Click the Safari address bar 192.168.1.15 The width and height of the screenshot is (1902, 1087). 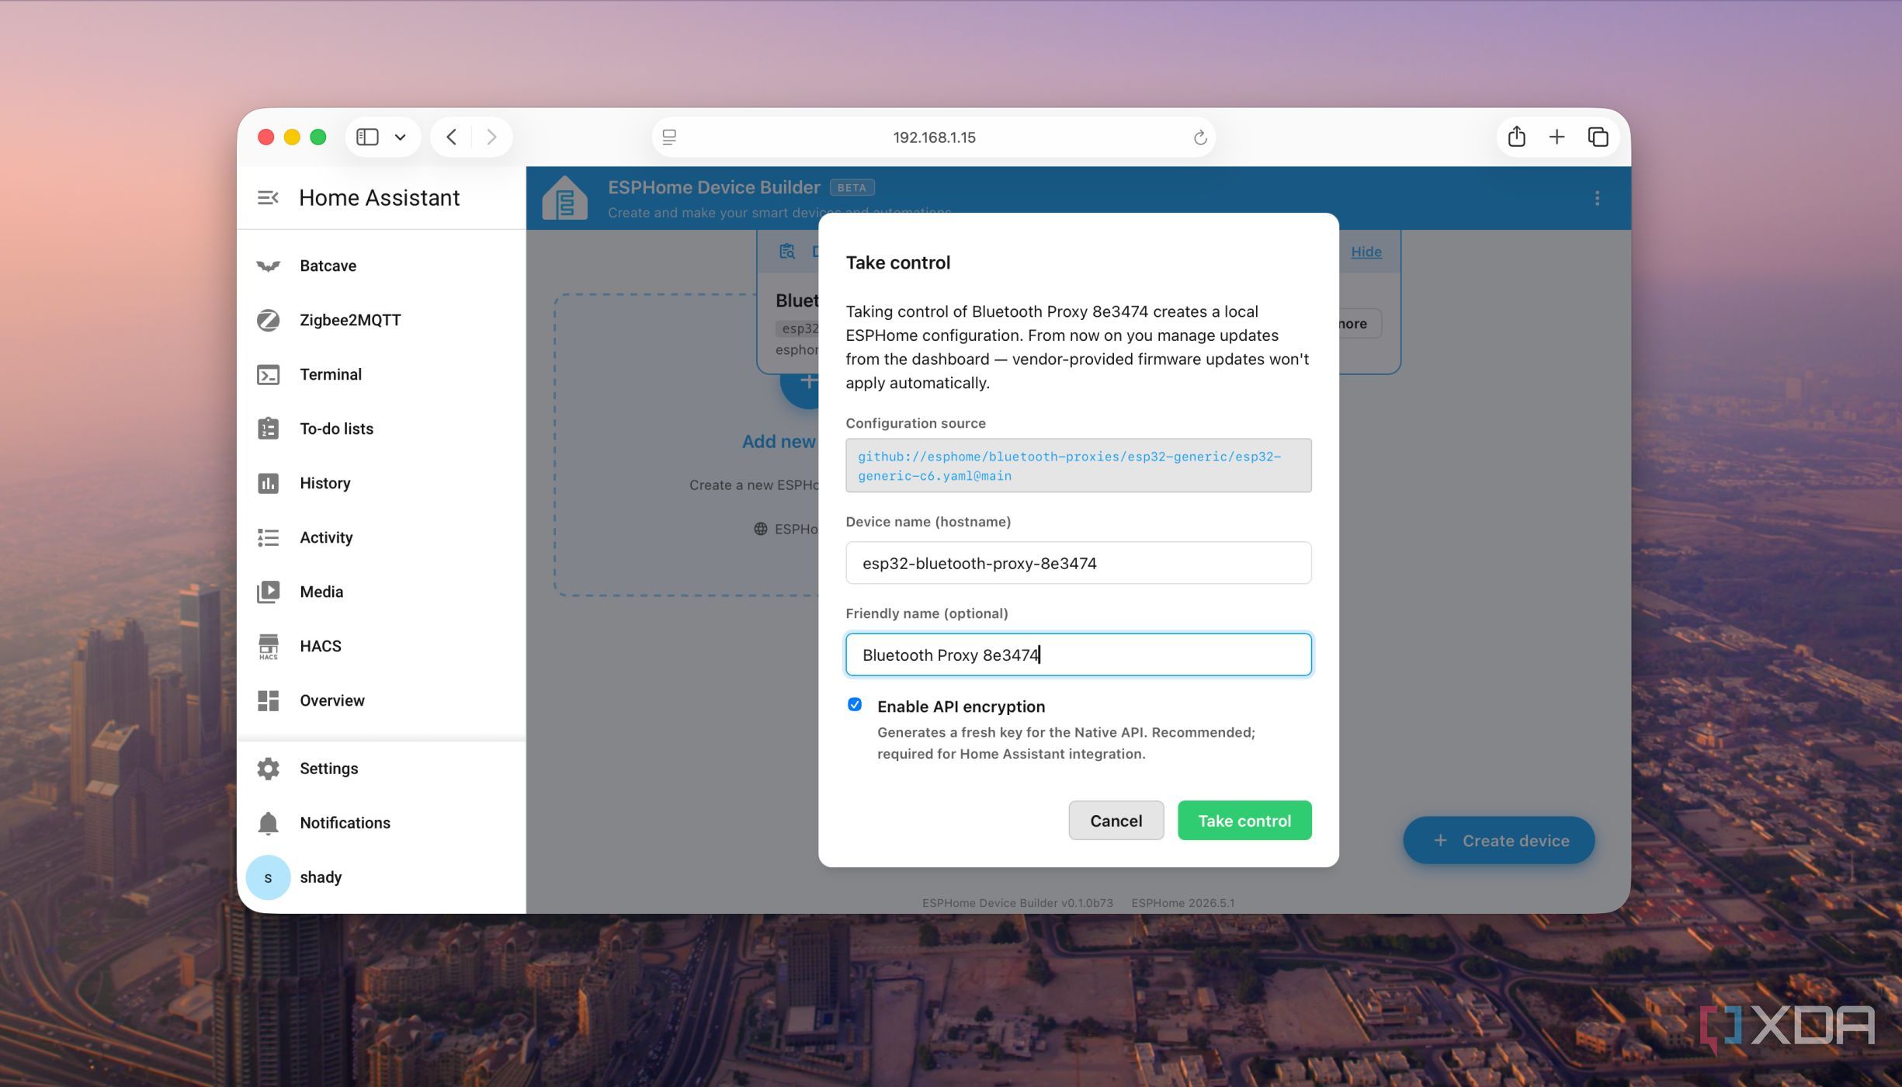(934, 137)
